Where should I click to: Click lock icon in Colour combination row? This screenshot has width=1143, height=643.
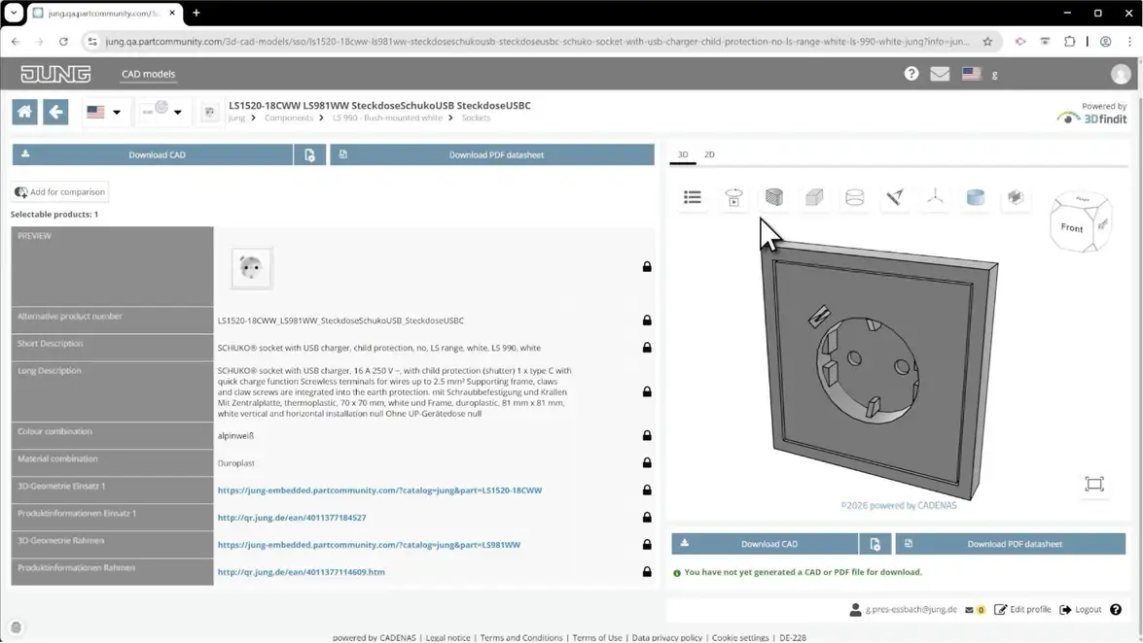point(647,435)
